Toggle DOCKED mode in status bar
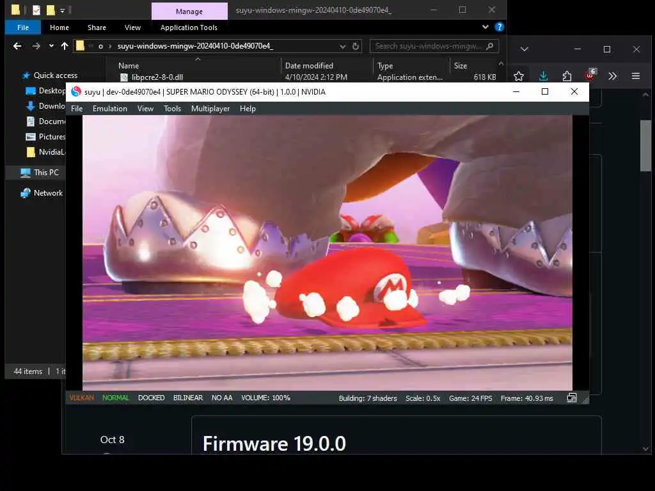The width and height of the screenshot is (655, 491). [x=151, y=398]
